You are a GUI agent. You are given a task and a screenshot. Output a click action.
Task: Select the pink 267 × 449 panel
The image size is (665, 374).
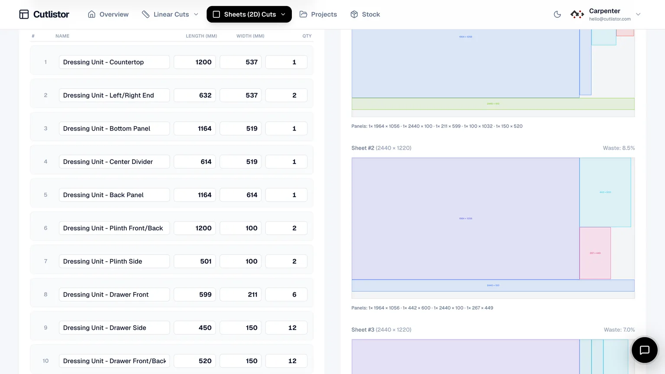(595, 253)
